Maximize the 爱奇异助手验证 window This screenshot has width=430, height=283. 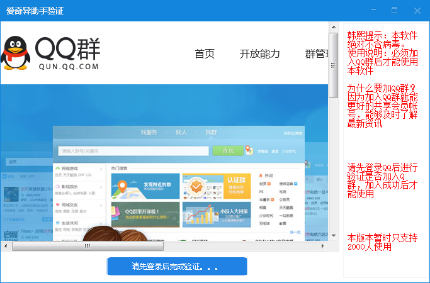(x=394, y=10)
